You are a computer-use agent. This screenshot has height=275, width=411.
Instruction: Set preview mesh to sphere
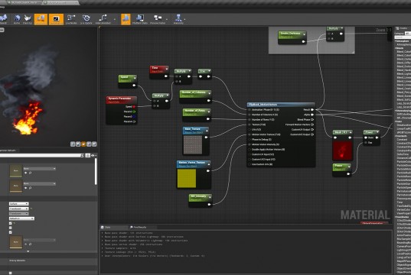(78, 144)
